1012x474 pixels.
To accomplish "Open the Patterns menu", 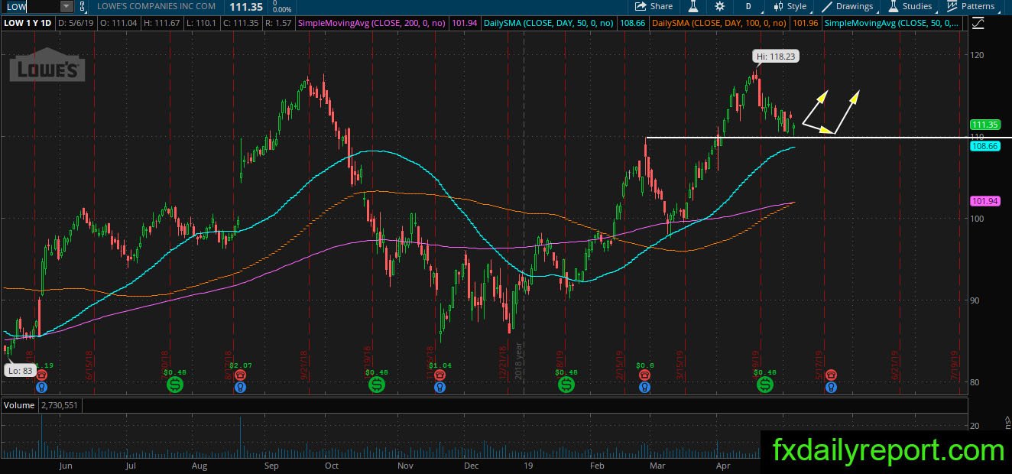I will 971,6.
